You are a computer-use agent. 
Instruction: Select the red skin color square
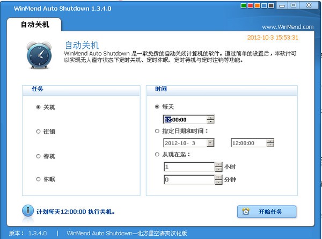250,5
